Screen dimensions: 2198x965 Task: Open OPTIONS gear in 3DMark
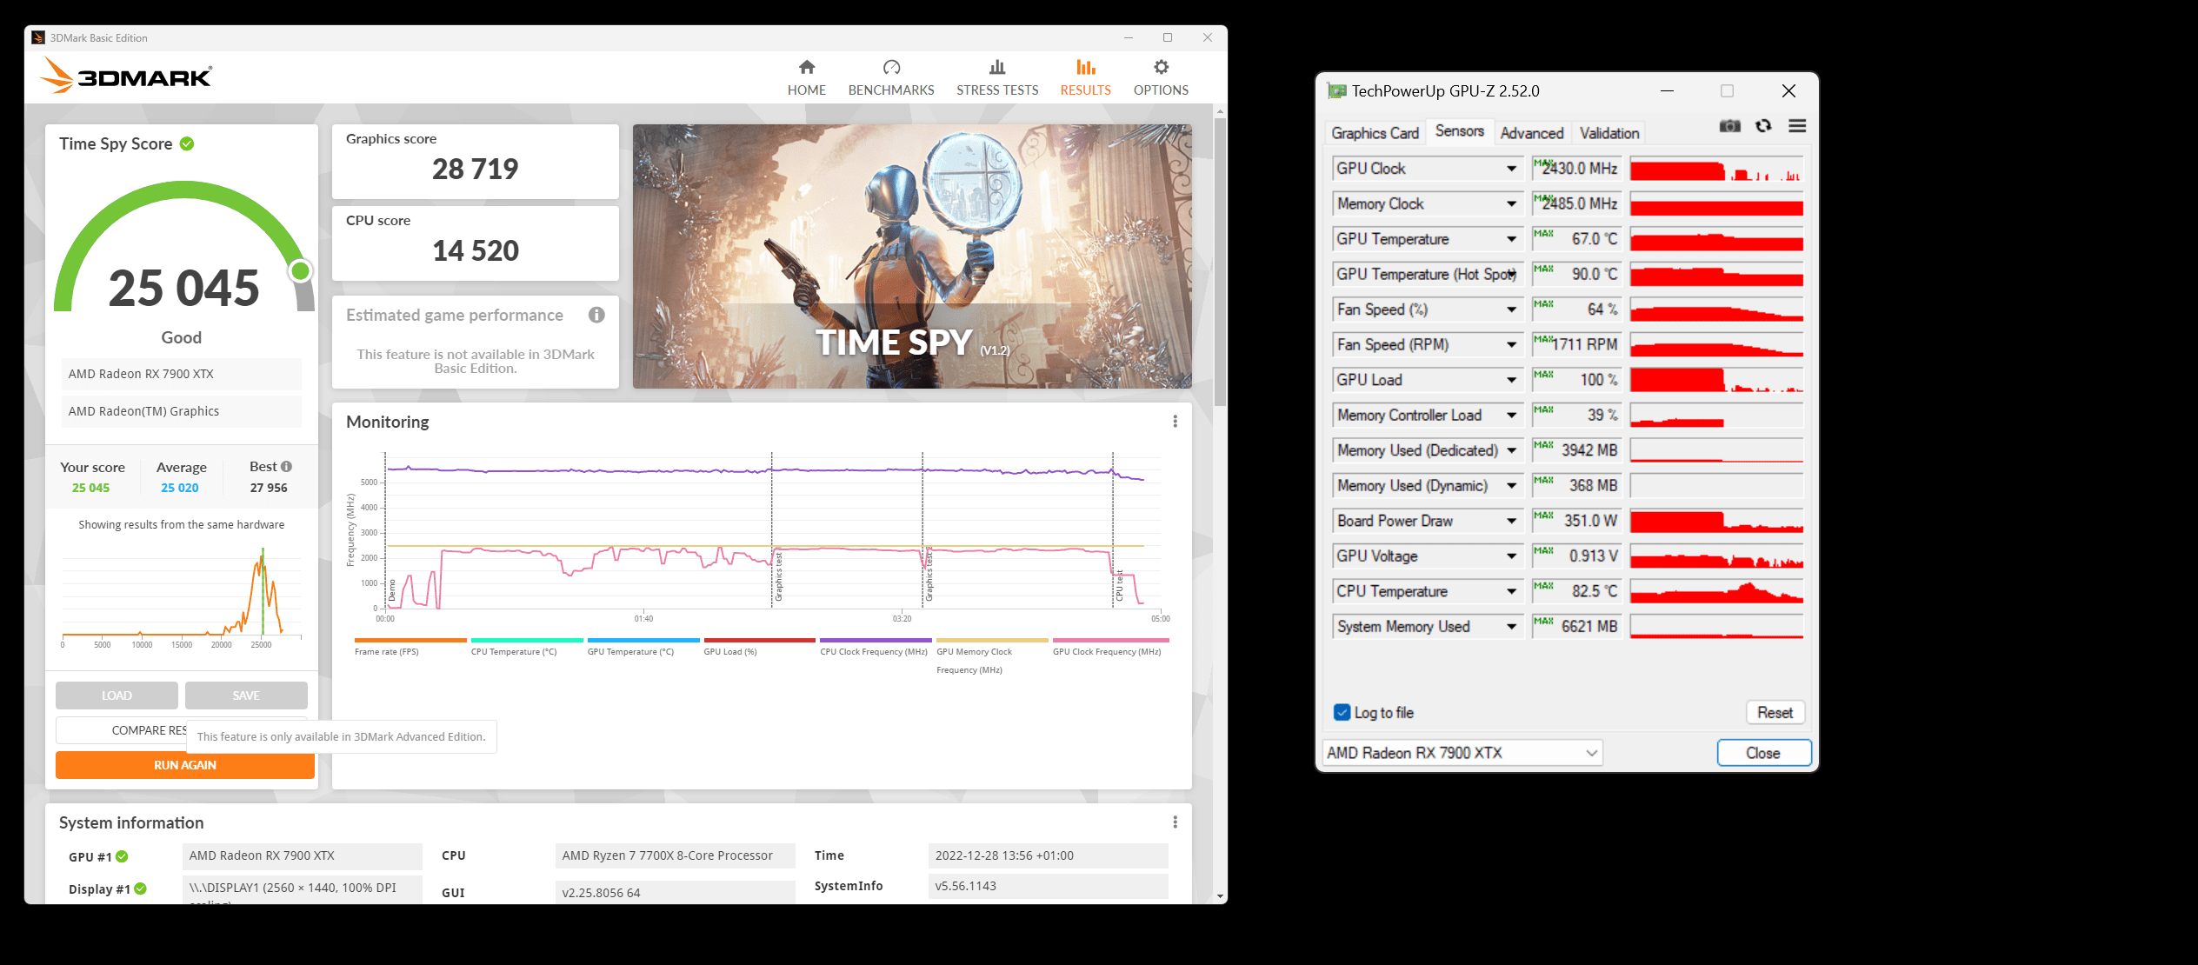coord(1161,77)
